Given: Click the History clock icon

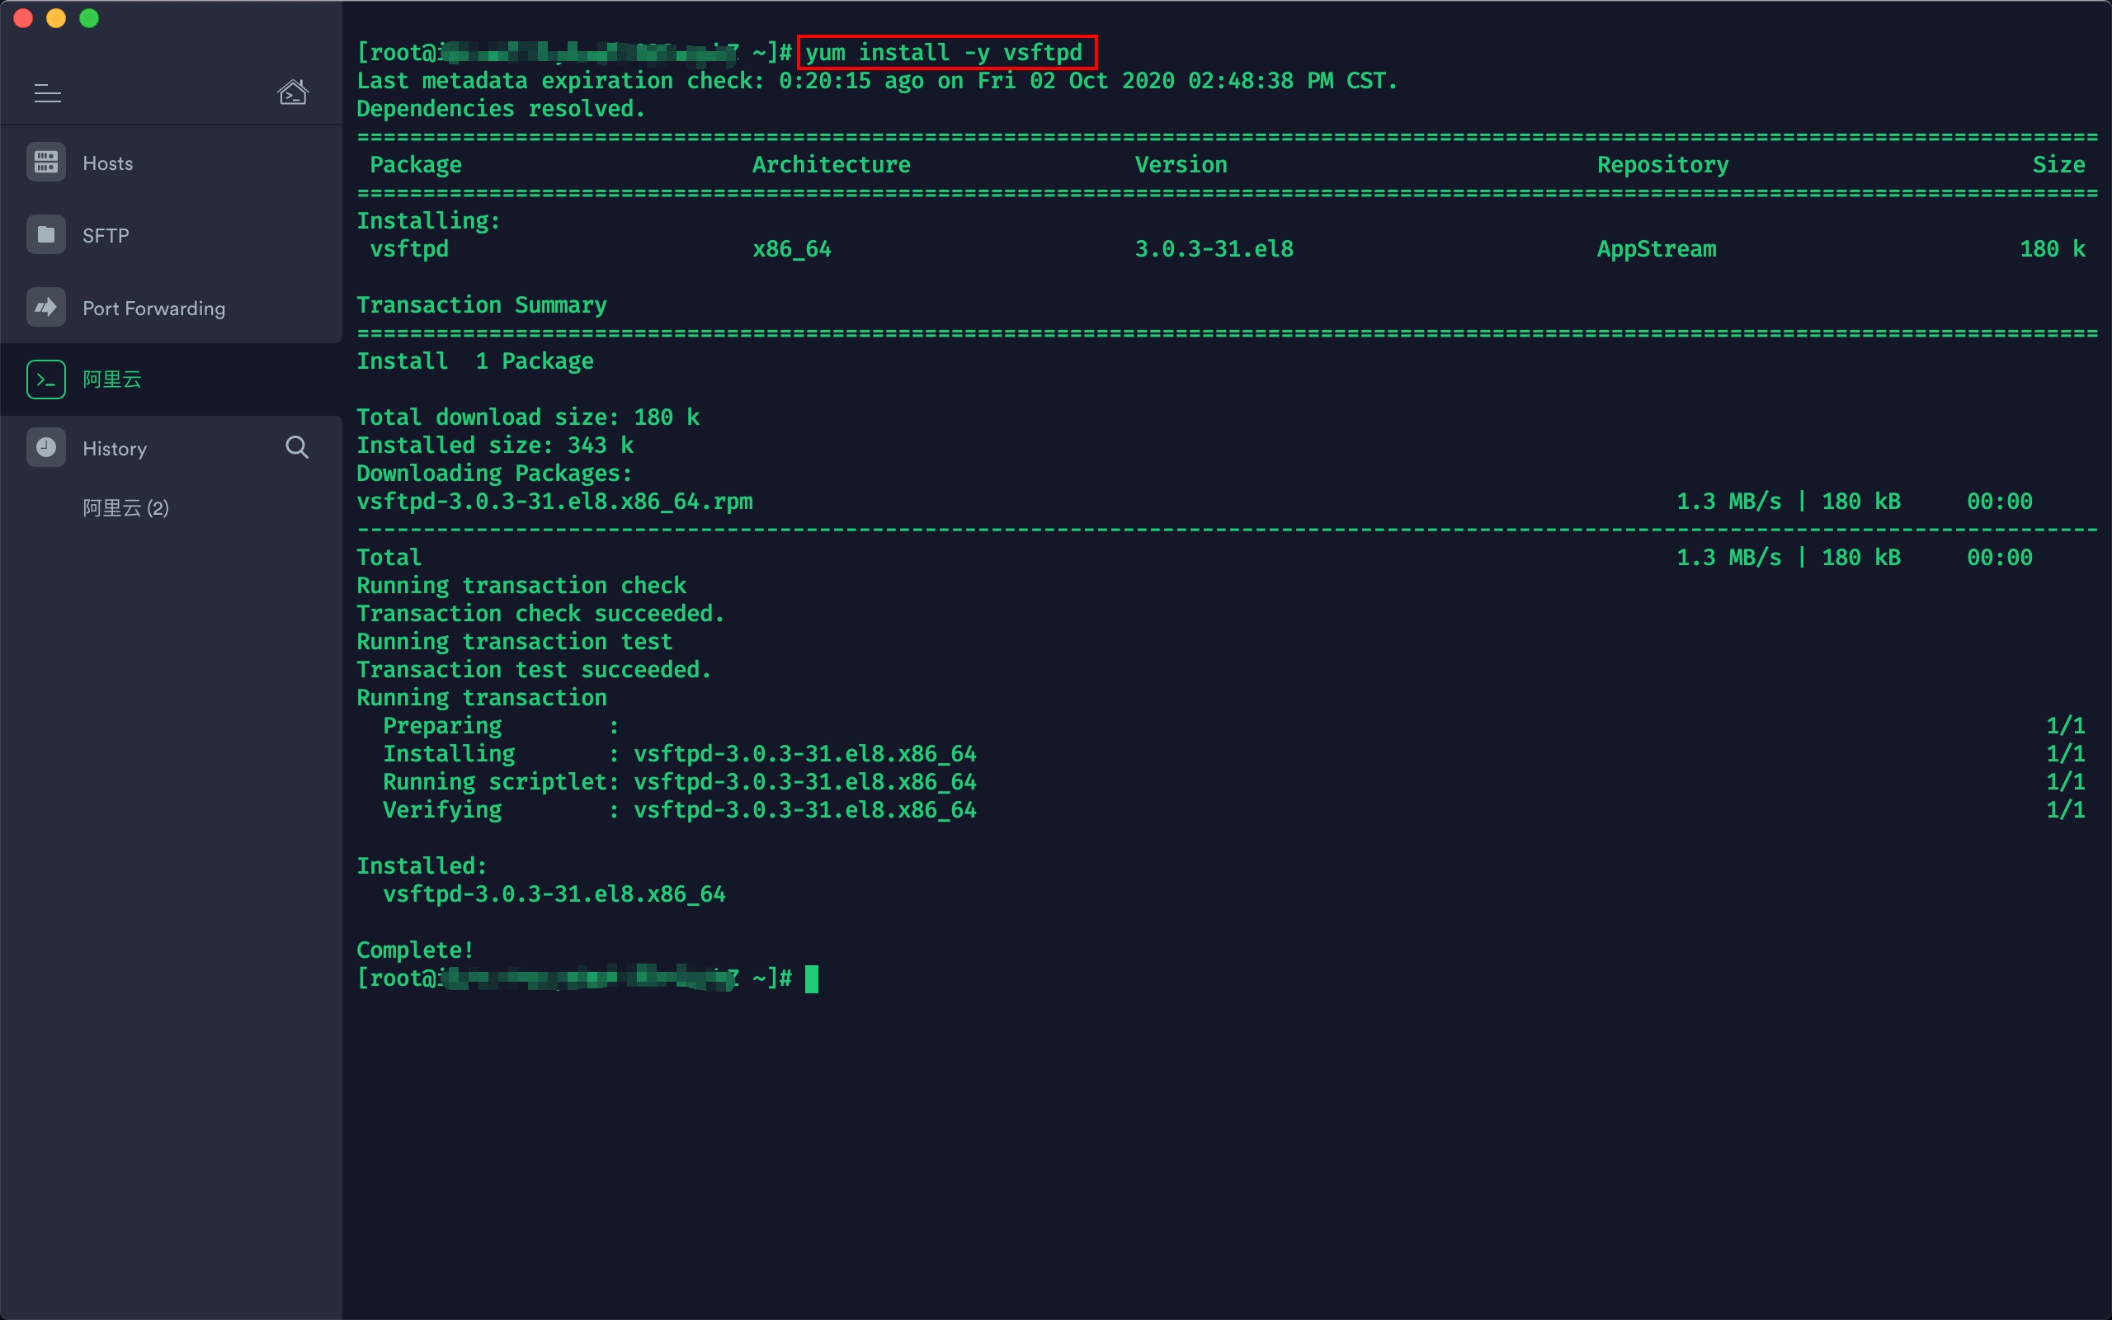Looking at the screenshot, I should coord(45,448).
